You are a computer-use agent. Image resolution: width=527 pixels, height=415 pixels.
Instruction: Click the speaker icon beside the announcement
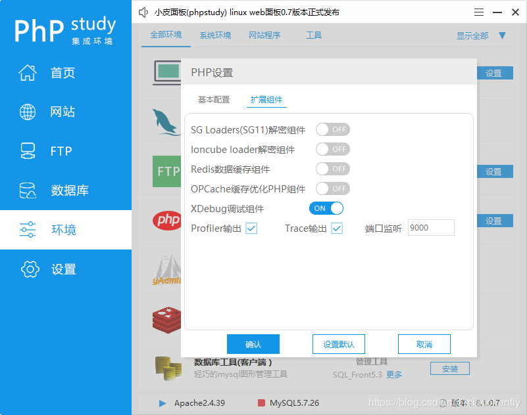click(143, 11)
